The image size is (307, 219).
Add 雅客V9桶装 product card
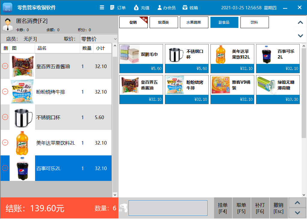(232, 89)
